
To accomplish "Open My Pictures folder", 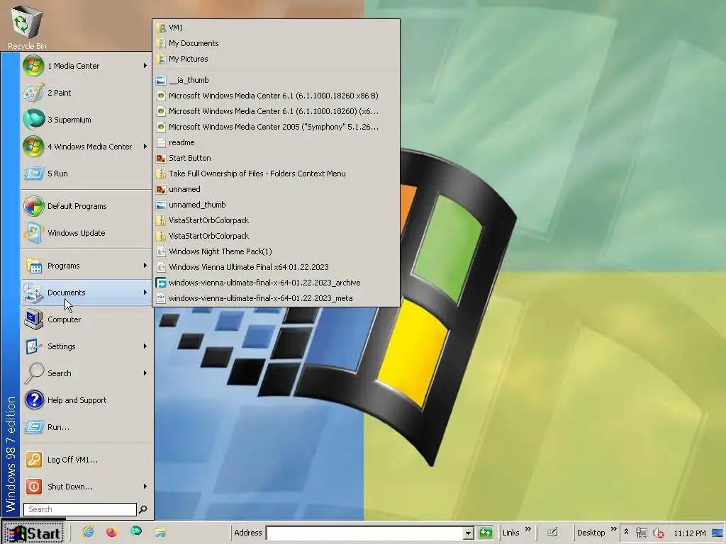I will point(276,59).
